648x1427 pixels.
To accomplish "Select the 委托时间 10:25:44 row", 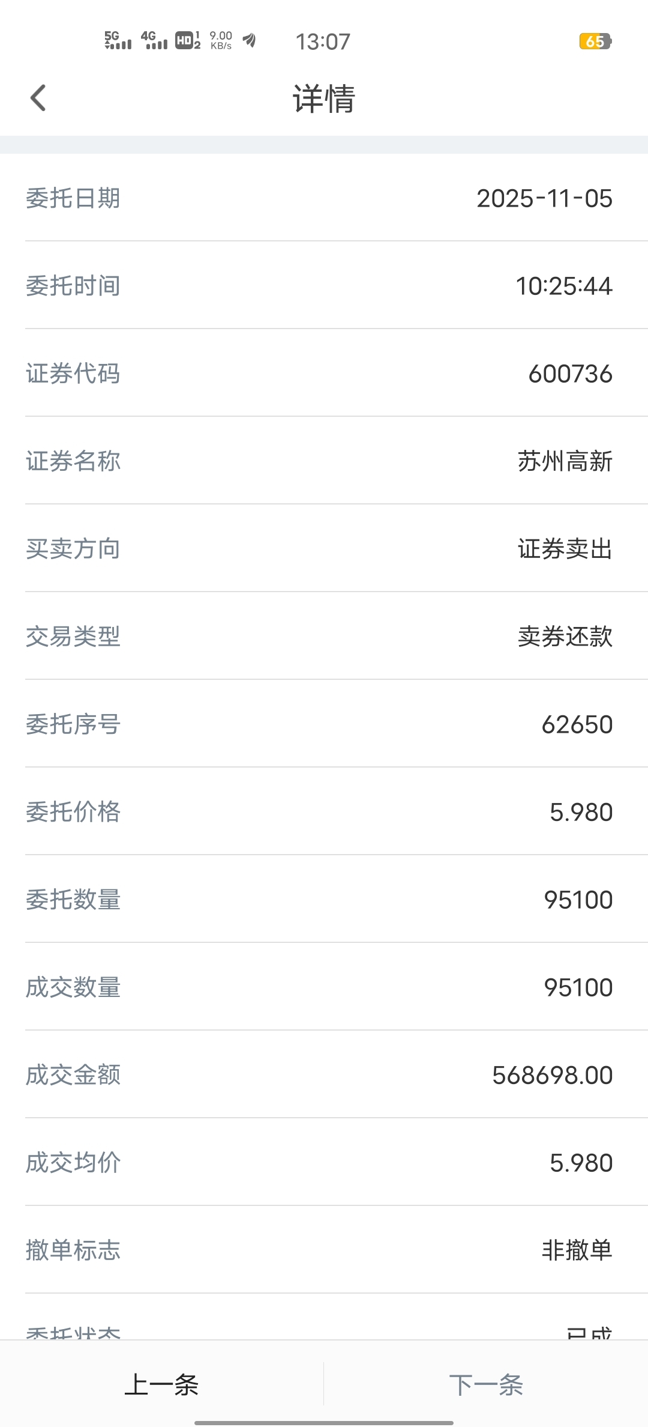I will (324, 285).
